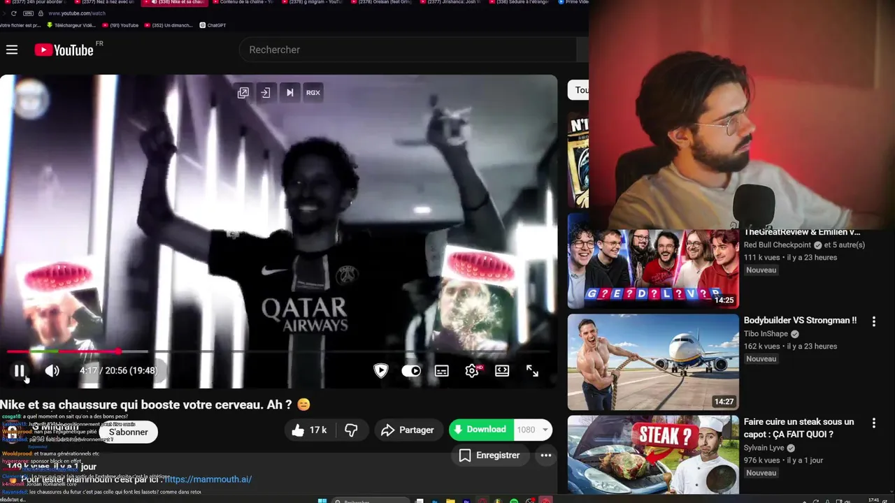This screenshot has width=895, height=503.
Task: Click the VPN badge in address bar
Action: [28, 13]
